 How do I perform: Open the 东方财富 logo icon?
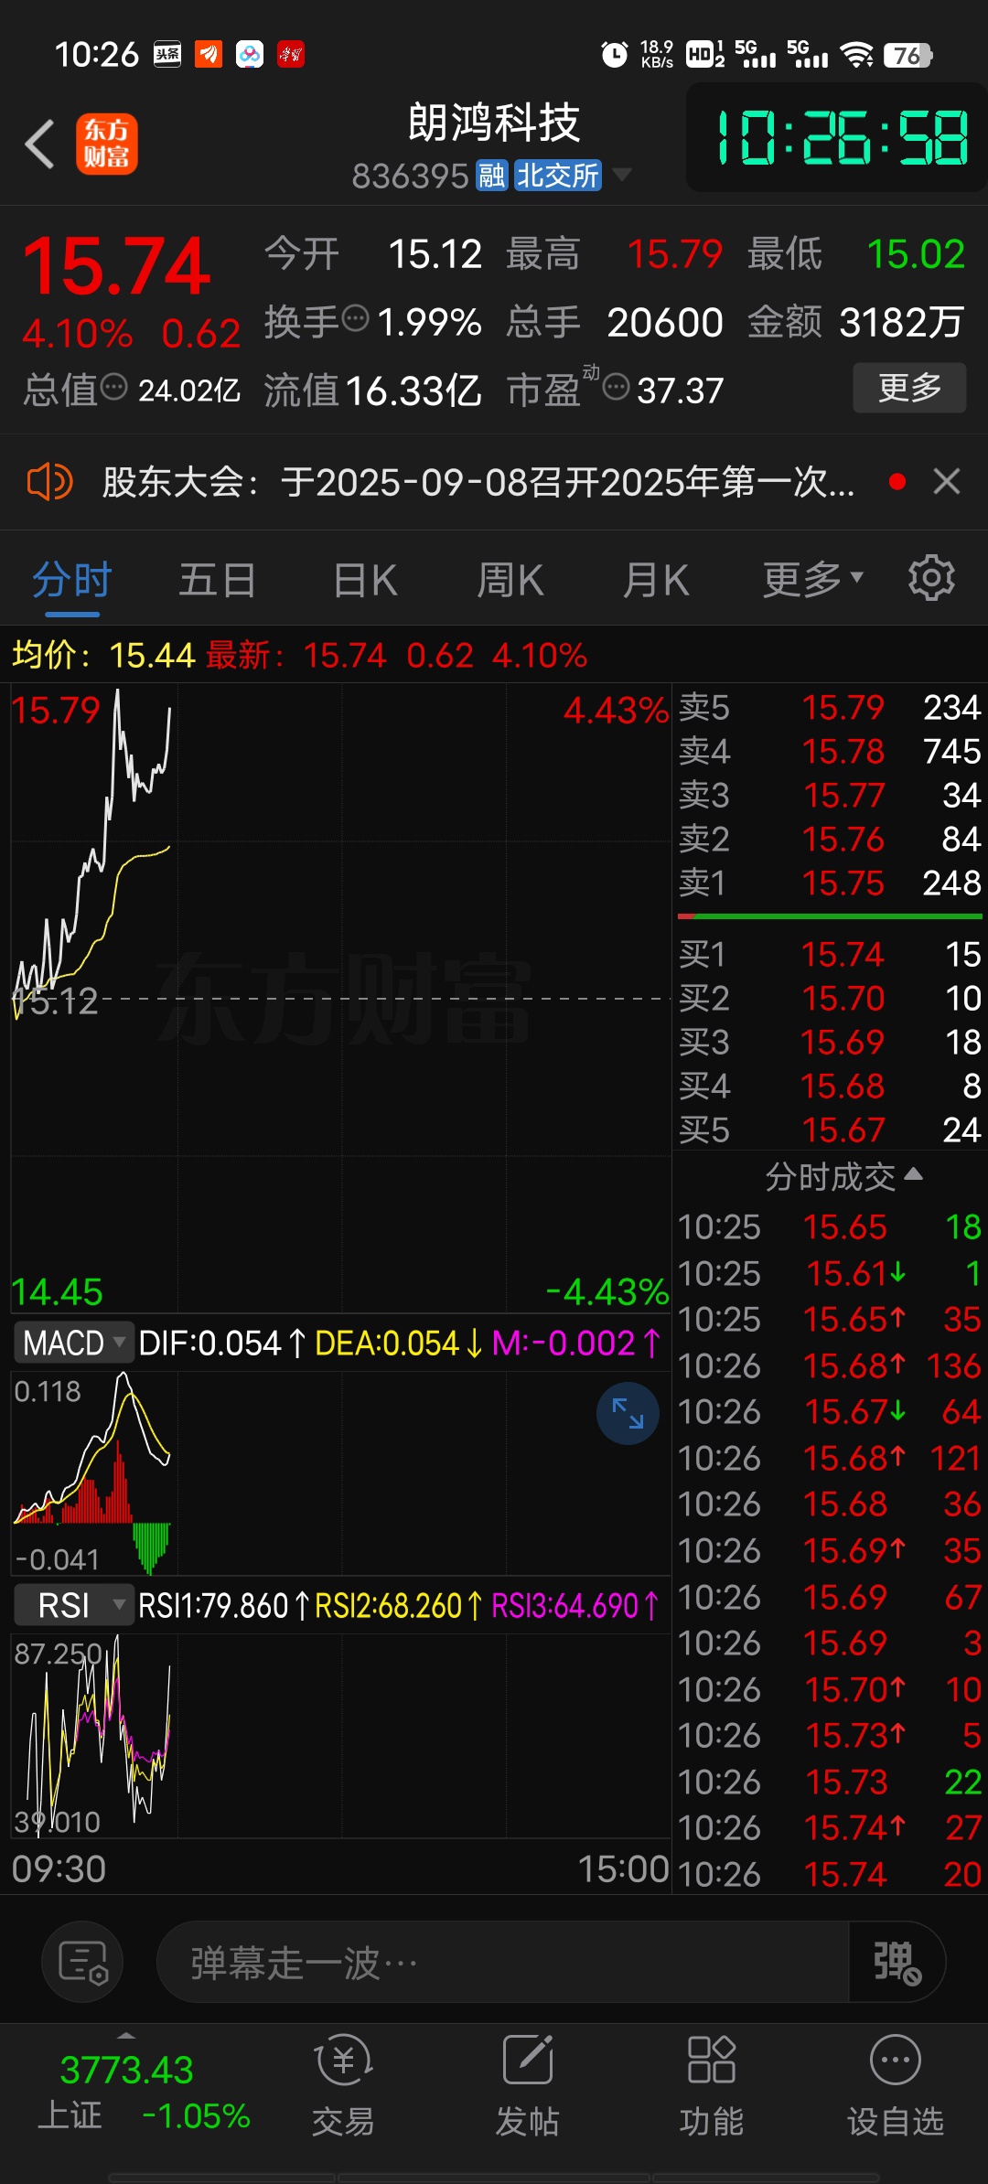[x=107, y=145]
